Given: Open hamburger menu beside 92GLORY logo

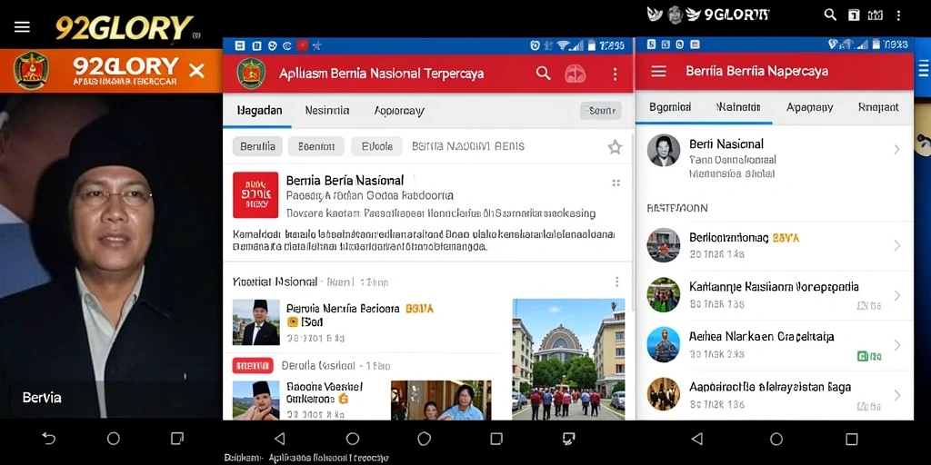Looking at the screenshot, I should pos(22,26).
